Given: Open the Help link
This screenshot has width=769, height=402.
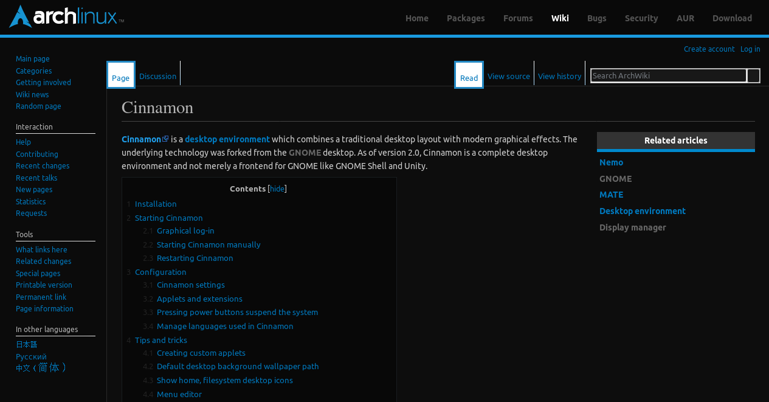Looking at the screenshot, I should click(23, 142).
